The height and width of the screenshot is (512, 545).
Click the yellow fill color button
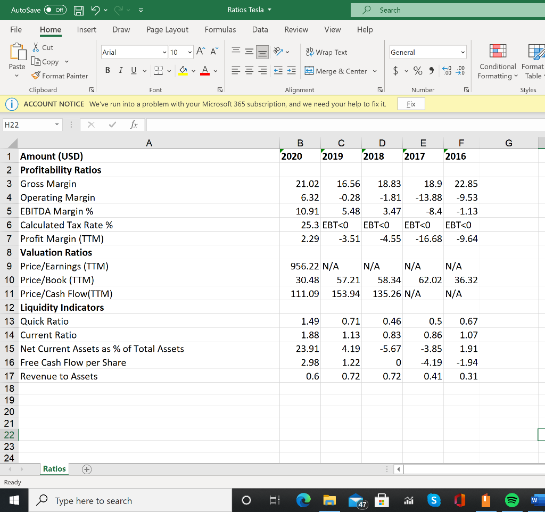[x=182, y=71]
